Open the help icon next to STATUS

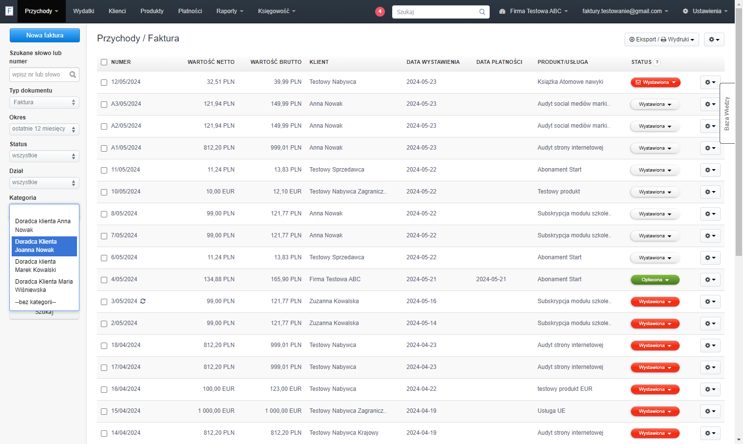click(x=657, y=62)
